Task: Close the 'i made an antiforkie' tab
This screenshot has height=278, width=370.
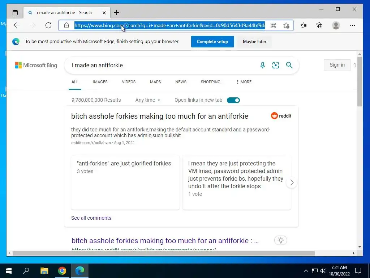Action: pos(104,13)
